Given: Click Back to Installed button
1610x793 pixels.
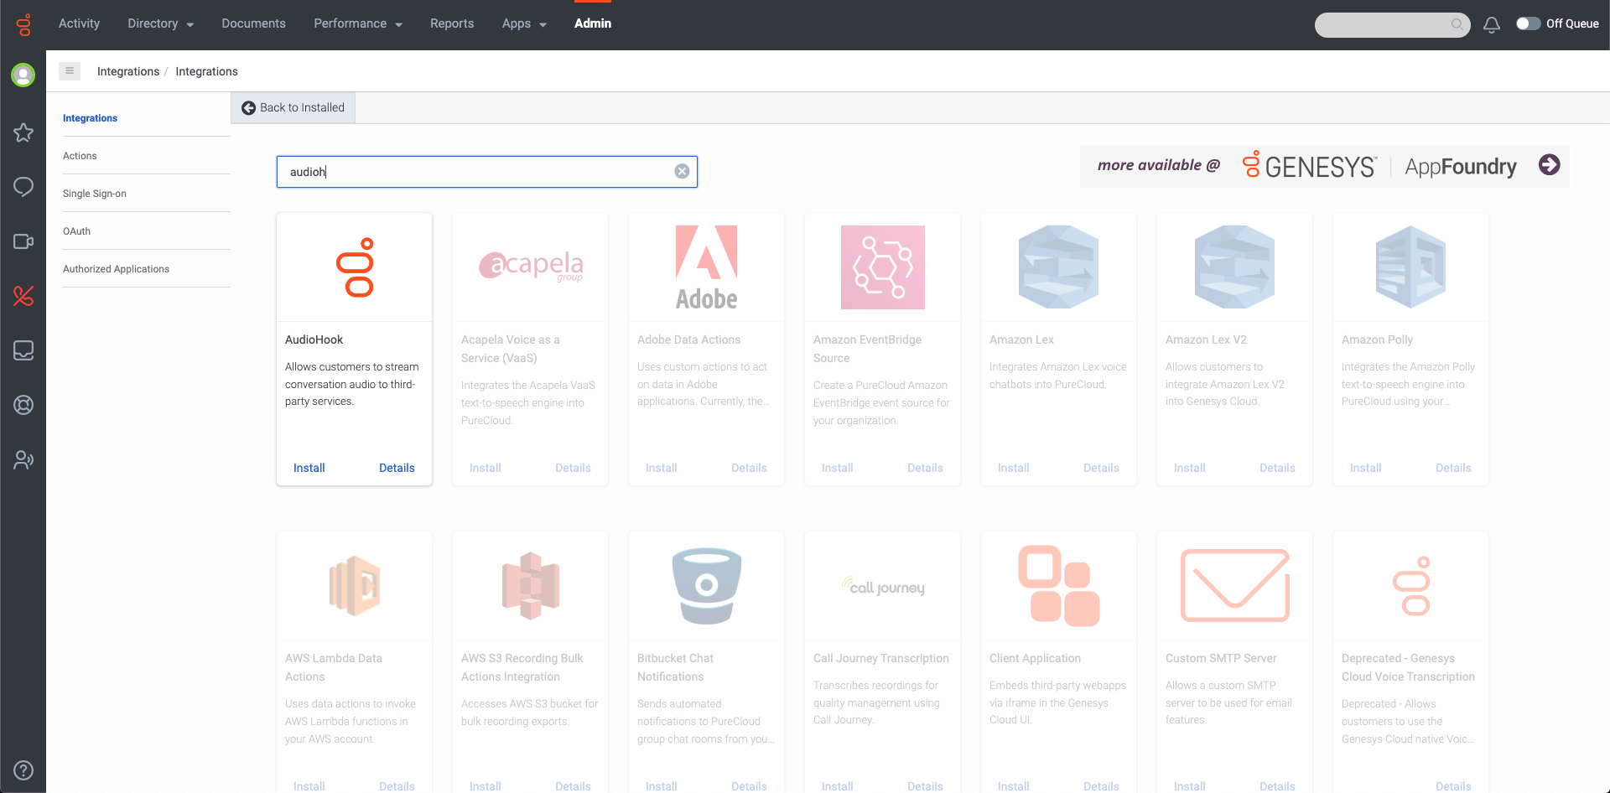Looking at the screenshot, I should click(x=293, y=107).
